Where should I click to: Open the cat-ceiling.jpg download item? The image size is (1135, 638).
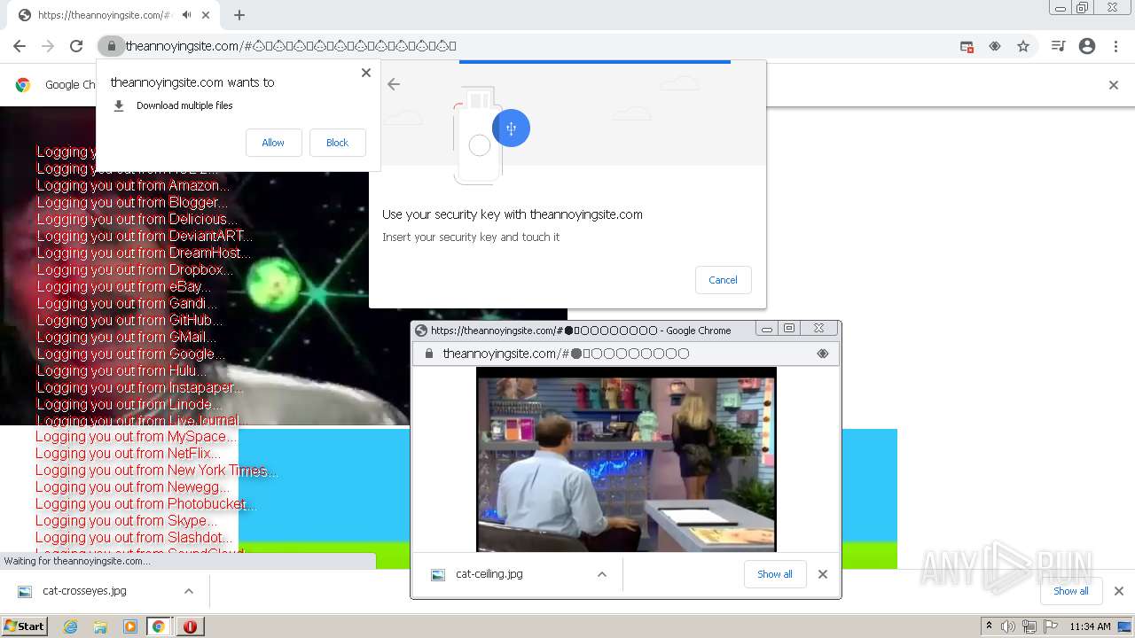(x=489, y=574)
